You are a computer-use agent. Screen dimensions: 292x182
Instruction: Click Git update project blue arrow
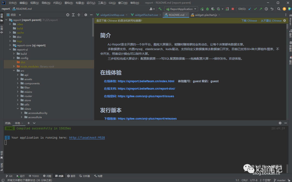[x=250, y=9]
